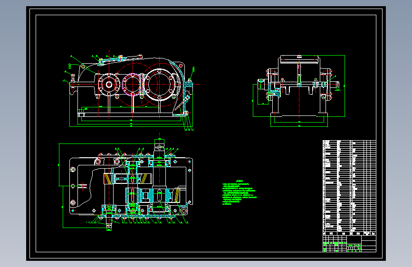Pick the small left bearing cover circle
The width and height of the screenshot is (412, 267).
[109, 85]
